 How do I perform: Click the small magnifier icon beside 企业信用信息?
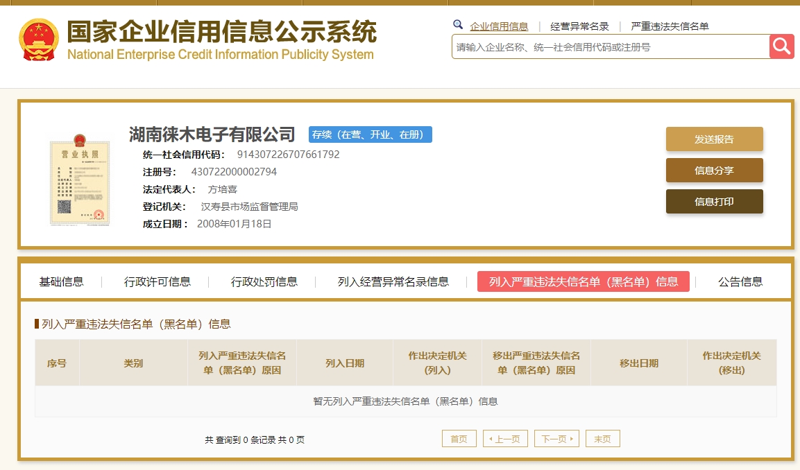(458, 24)
